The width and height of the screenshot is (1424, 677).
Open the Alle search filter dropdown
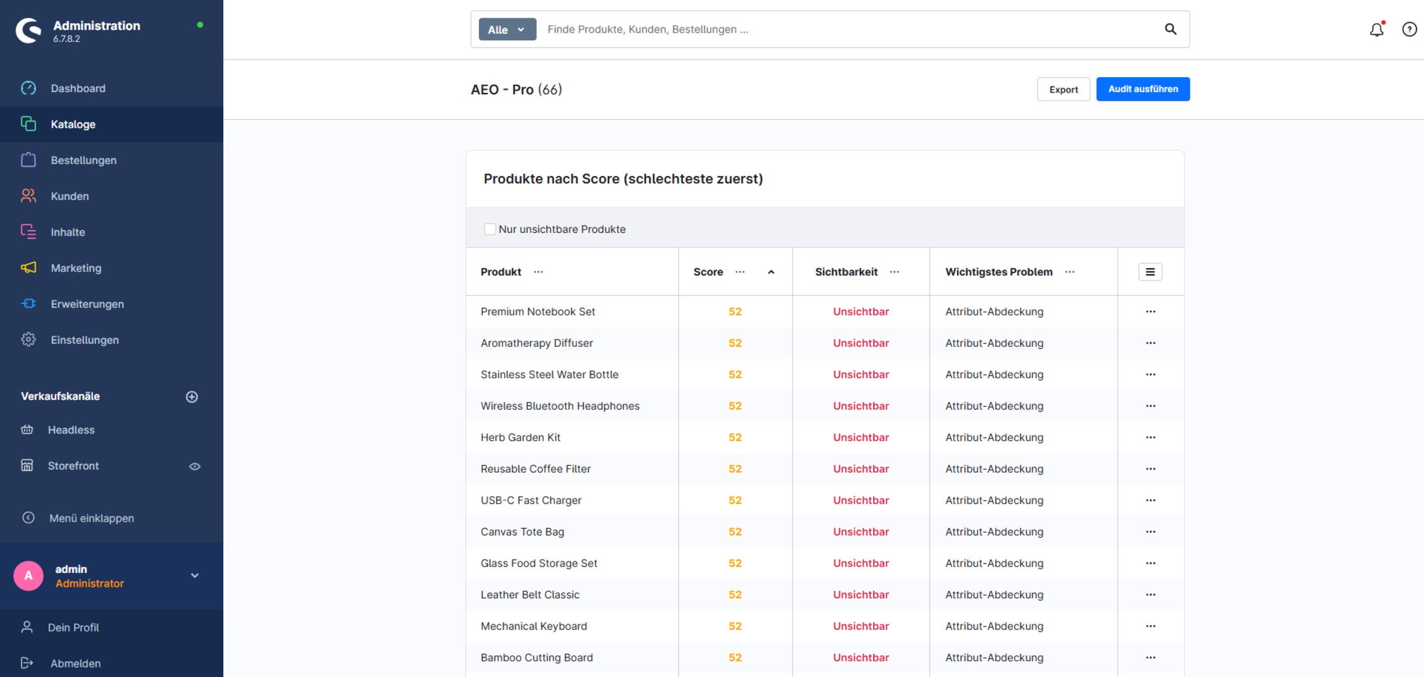(507, 29)
